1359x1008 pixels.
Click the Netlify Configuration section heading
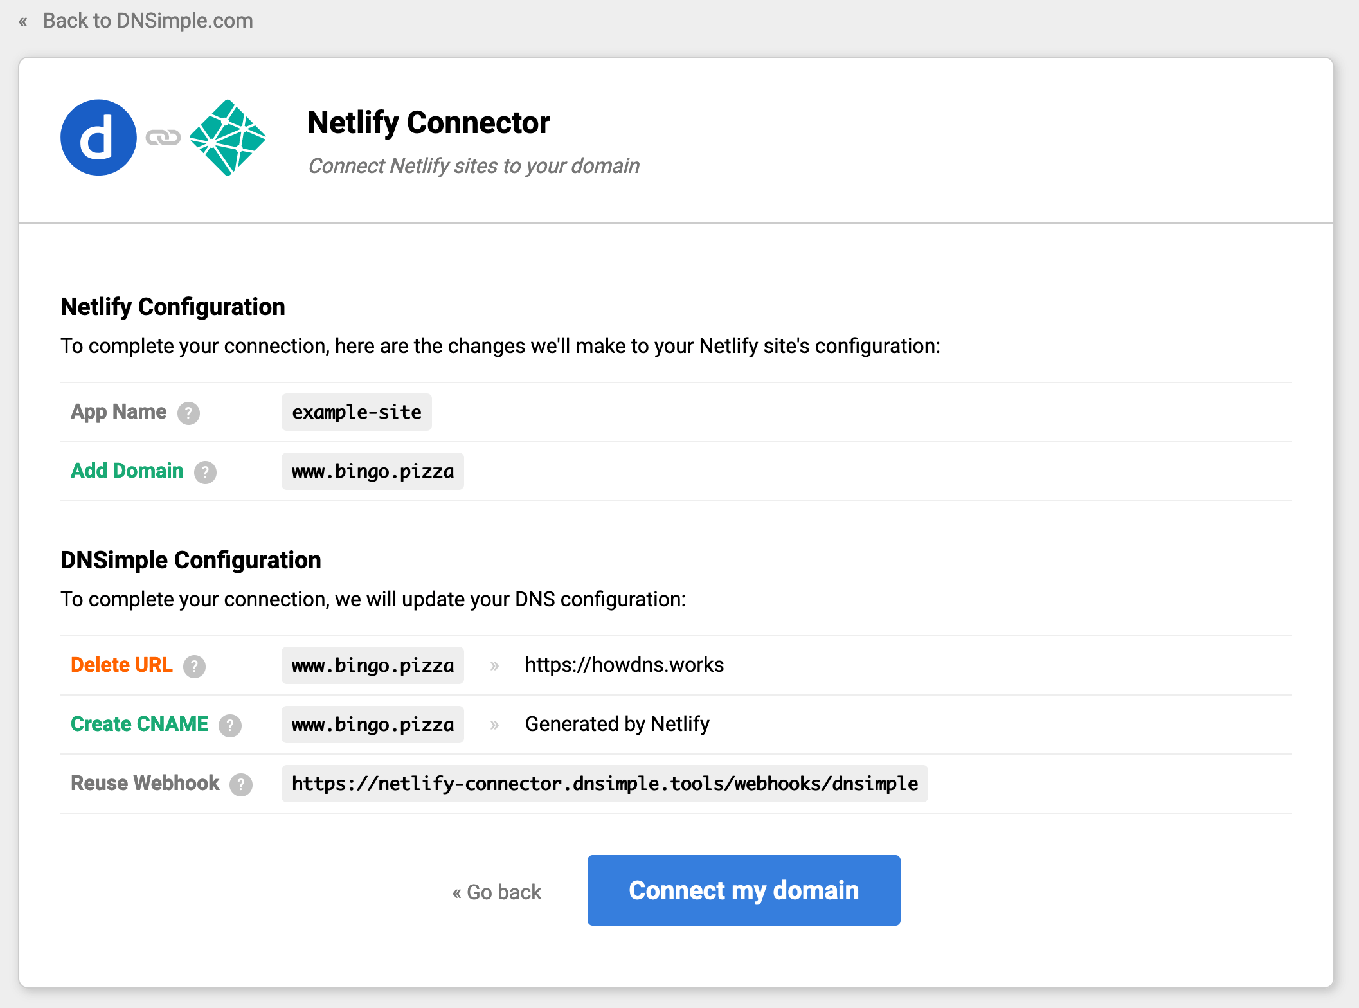pos(172,307)
